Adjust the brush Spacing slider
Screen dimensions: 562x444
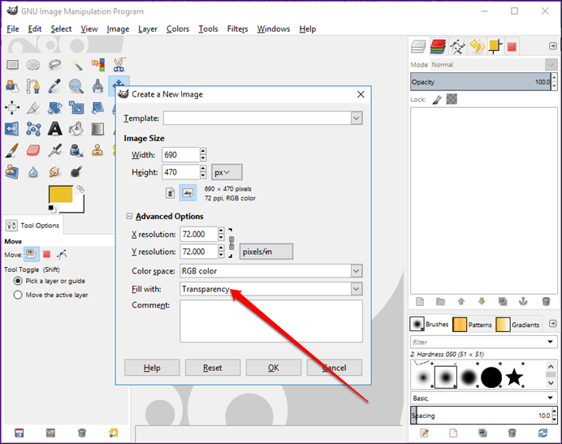click(x=481, y=416)
